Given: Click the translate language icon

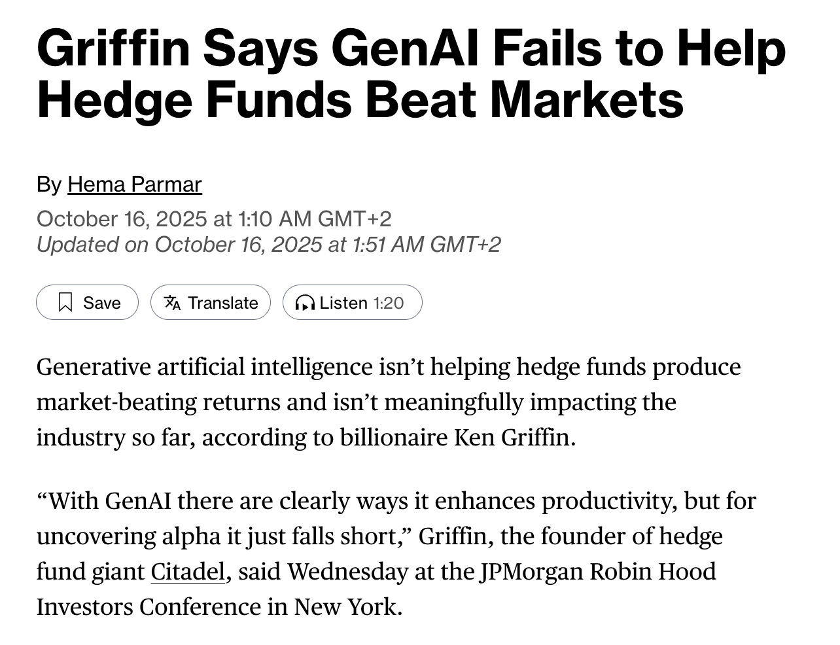Looking at the screenshot, I should click(172, 302).
